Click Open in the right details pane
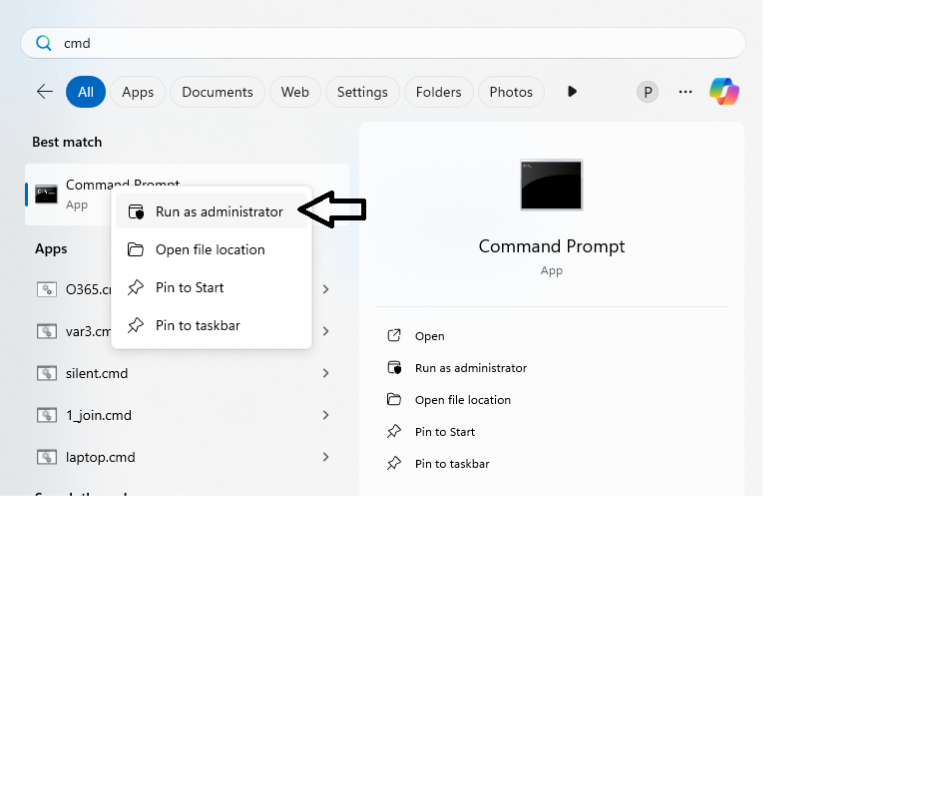Viewport: 941px width, 807px height. click(x=430, y=336)
